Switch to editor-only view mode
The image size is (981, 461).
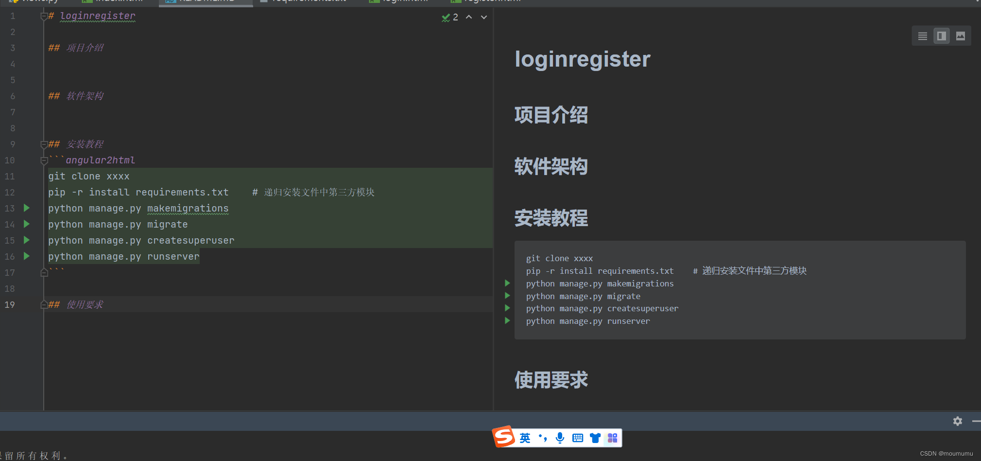[x=923, y=36]
